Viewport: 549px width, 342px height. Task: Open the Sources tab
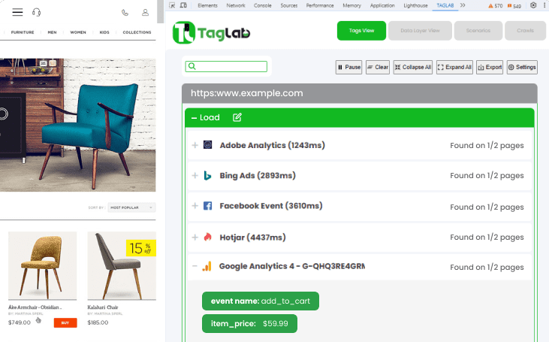coord(289,5)
